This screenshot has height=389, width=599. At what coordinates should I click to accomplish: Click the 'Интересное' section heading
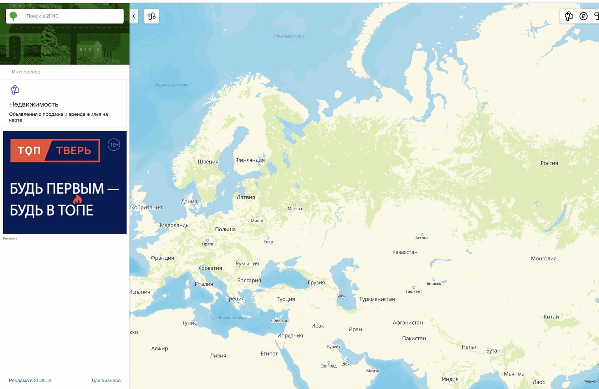point(26,72)
